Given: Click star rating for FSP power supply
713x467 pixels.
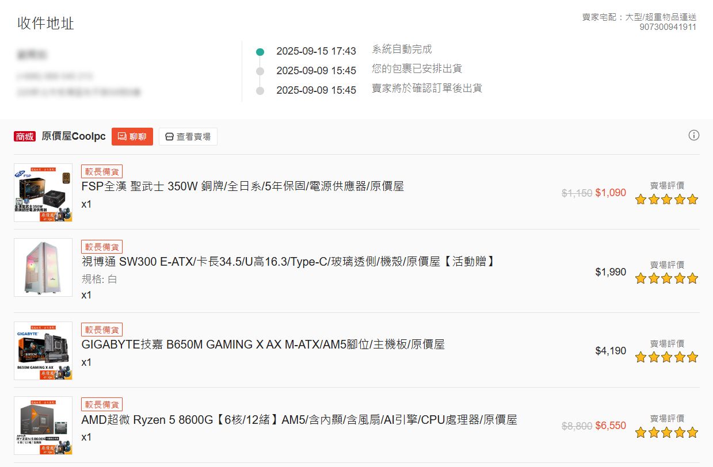Looking at the screenshot, I should coord(666,200).
